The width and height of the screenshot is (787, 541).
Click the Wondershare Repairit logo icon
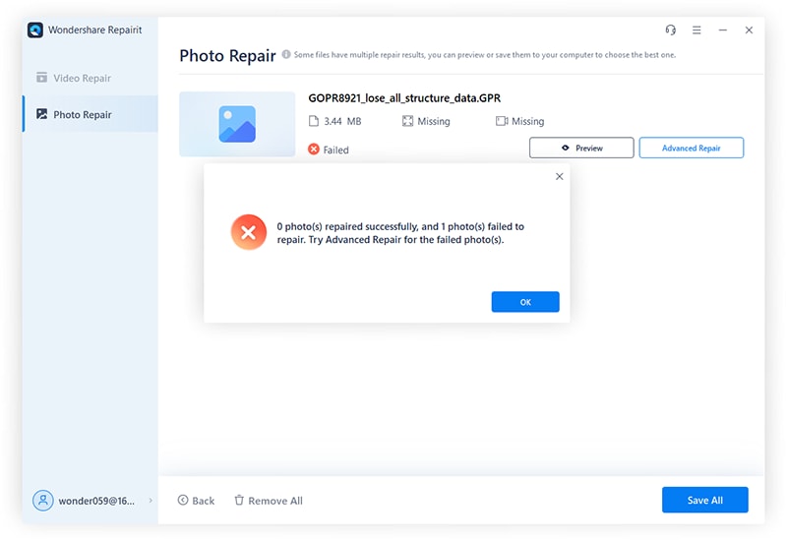tap(36, 30)
